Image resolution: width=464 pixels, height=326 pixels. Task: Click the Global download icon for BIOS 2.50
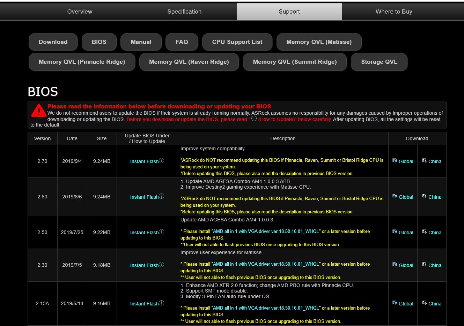[x=395, y=232]
